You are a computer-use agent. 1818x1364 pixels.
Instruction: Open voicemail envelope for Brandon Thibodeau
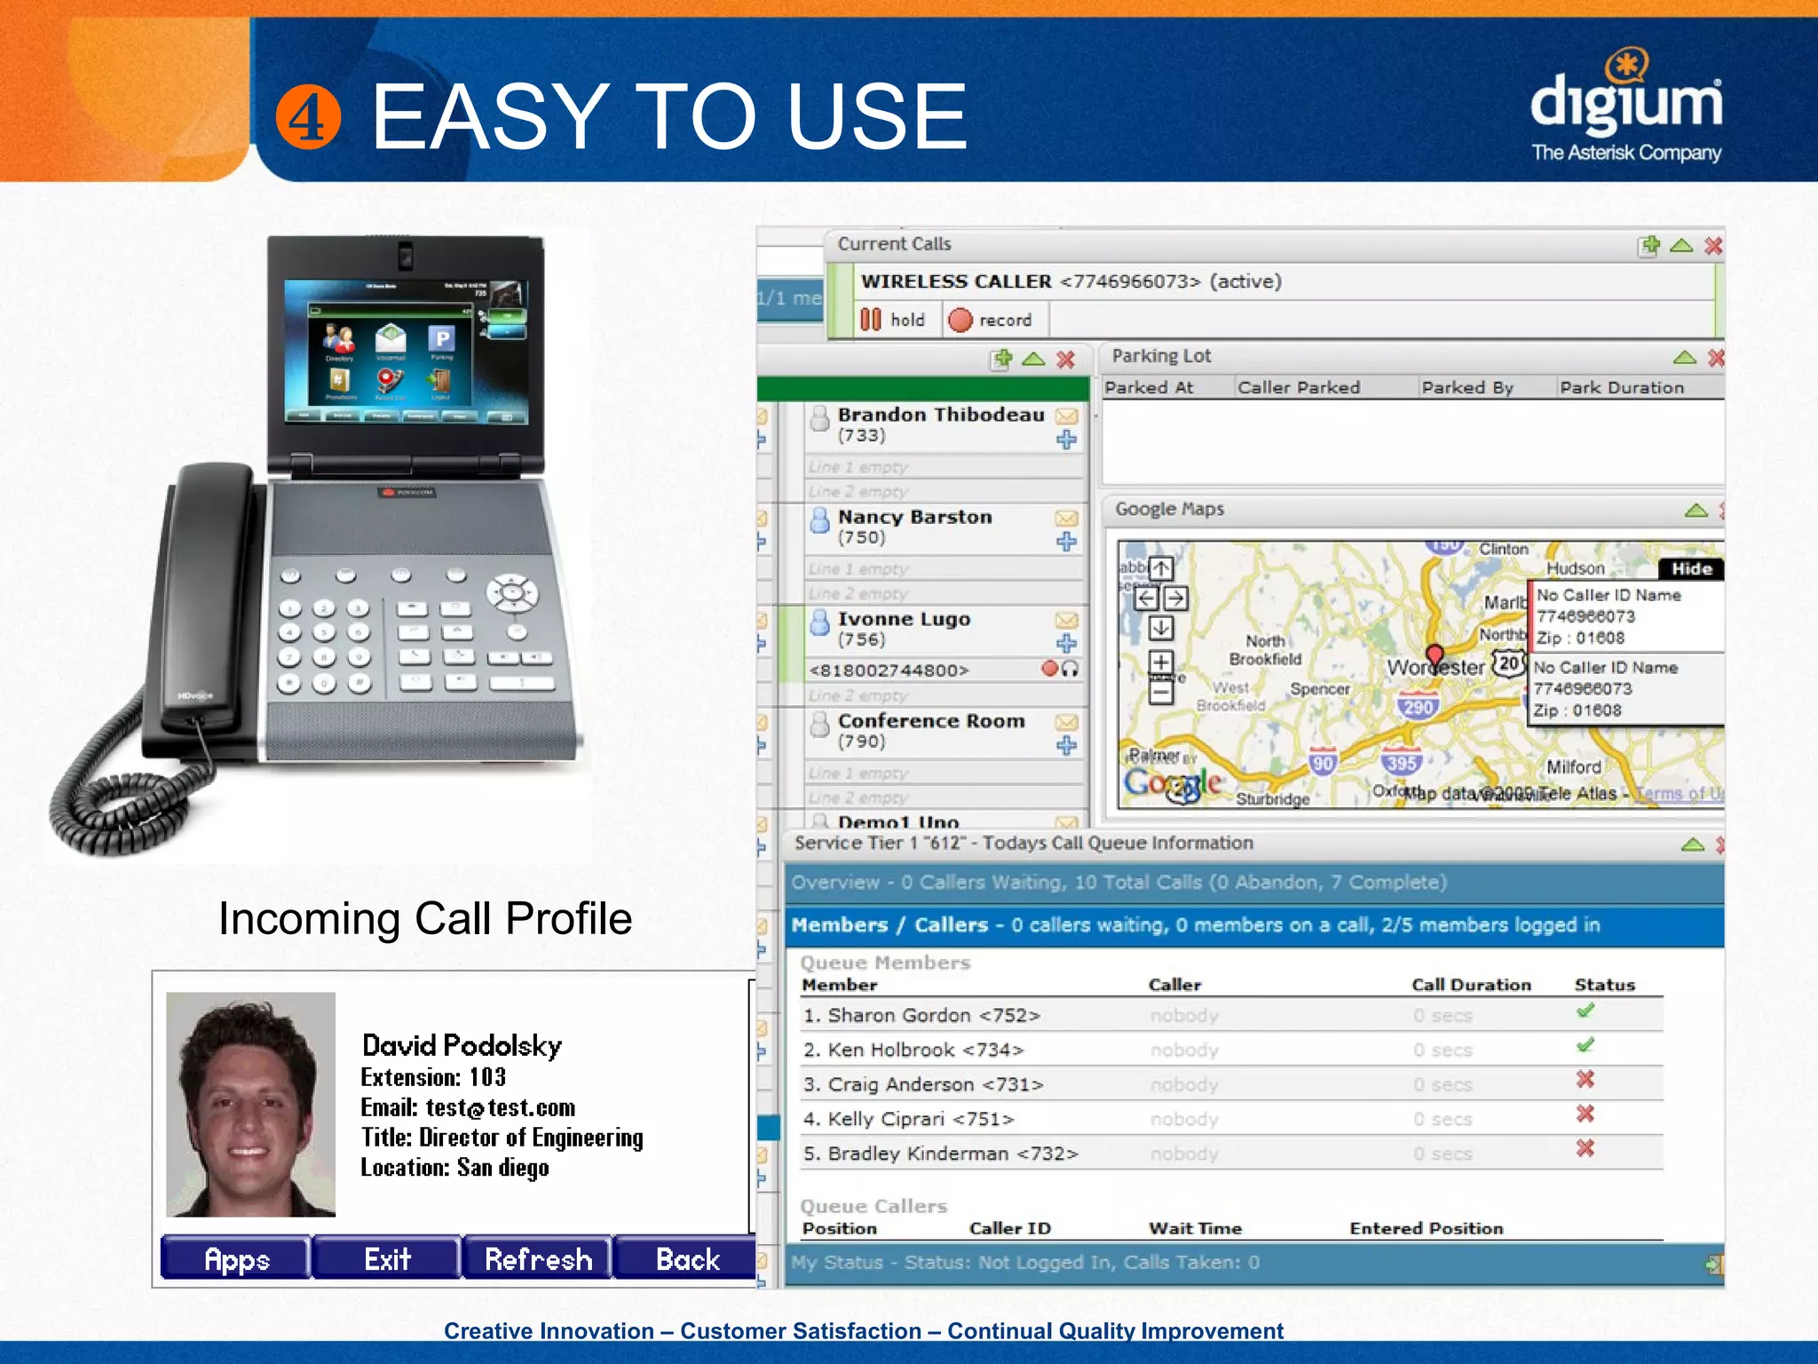pyautogui.click(x=1067, y=416)
